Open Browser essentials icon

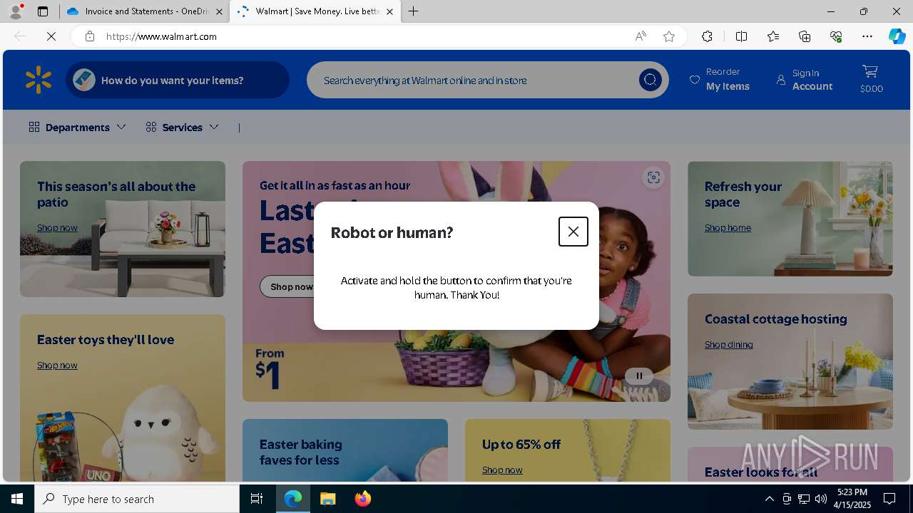click(x=836, y=36)
